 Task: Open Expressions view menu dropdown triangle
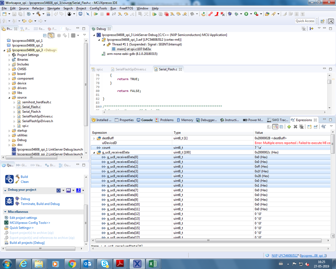pyautogui.click(x=331, y=126)
